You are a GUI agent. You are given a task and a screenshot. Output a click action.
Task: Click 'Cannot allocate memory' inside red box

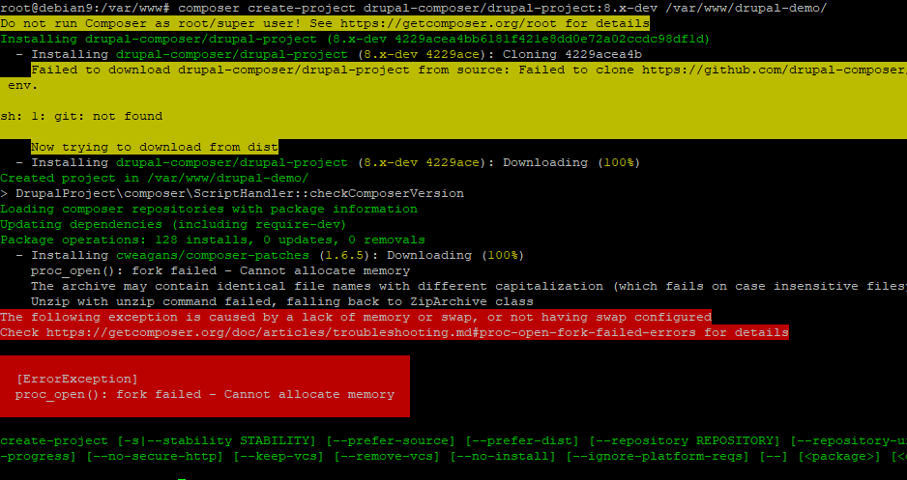click(x=309, y=394)
